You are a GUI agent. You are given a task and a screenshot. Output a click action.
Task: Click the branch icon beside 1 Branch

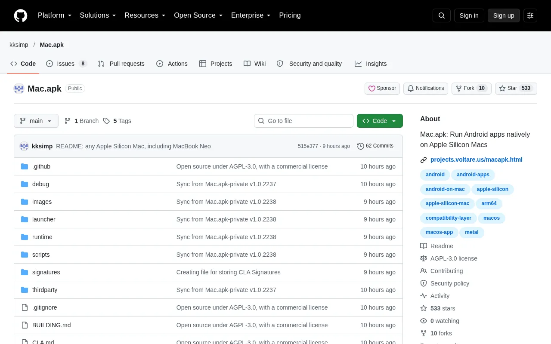pyautogui.click(x=68, y=121)
